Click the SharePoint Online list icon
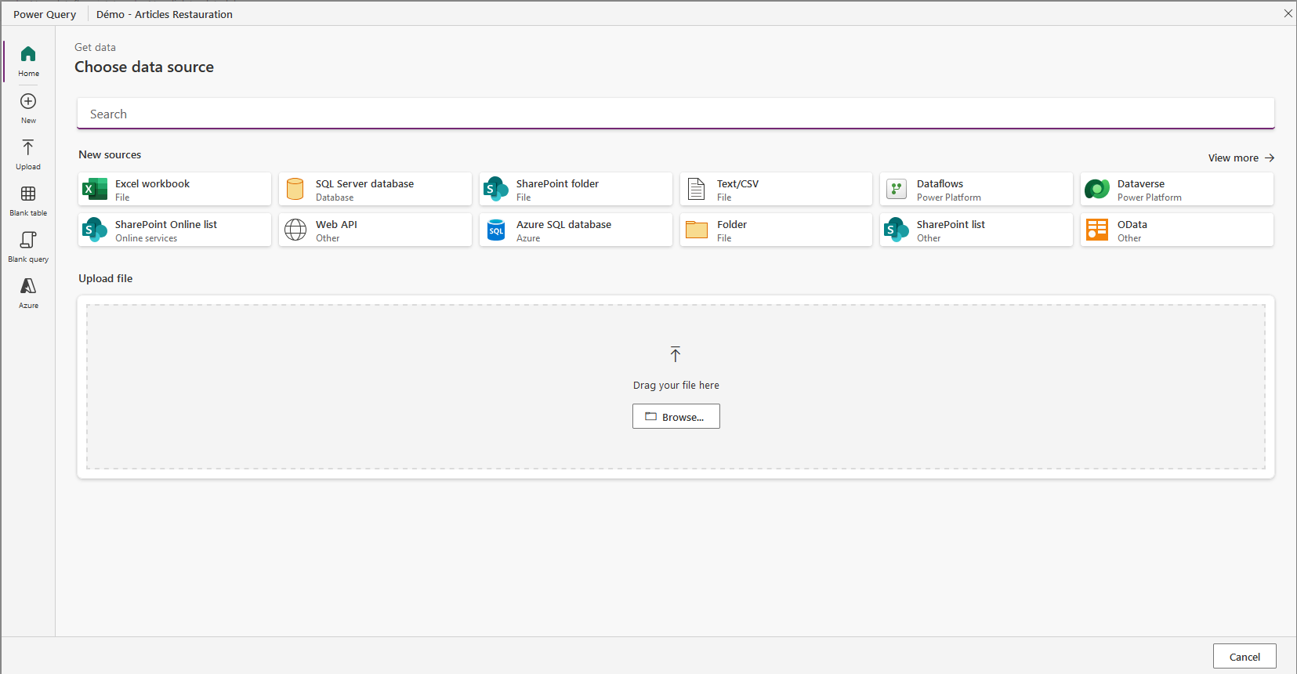This screenshot has width=1297, height=674. tap(95, 230)
